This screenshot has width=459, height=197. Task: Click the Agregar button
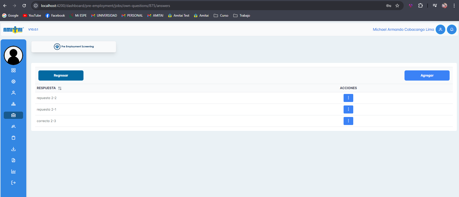427,75
